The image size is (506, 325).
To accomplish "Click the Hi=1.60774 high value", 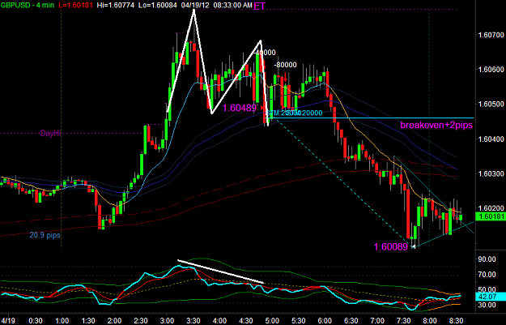I will tap(116, 5).
